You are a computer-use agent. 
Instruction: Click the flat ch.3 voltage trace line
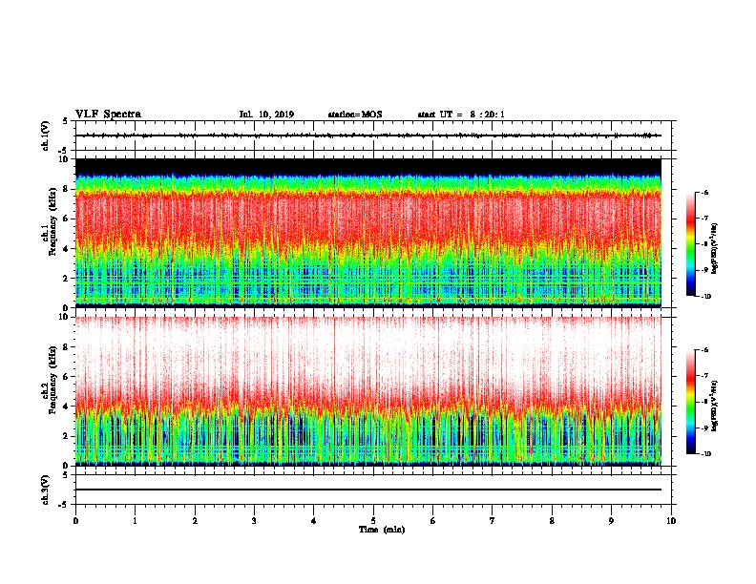(368, 490)
